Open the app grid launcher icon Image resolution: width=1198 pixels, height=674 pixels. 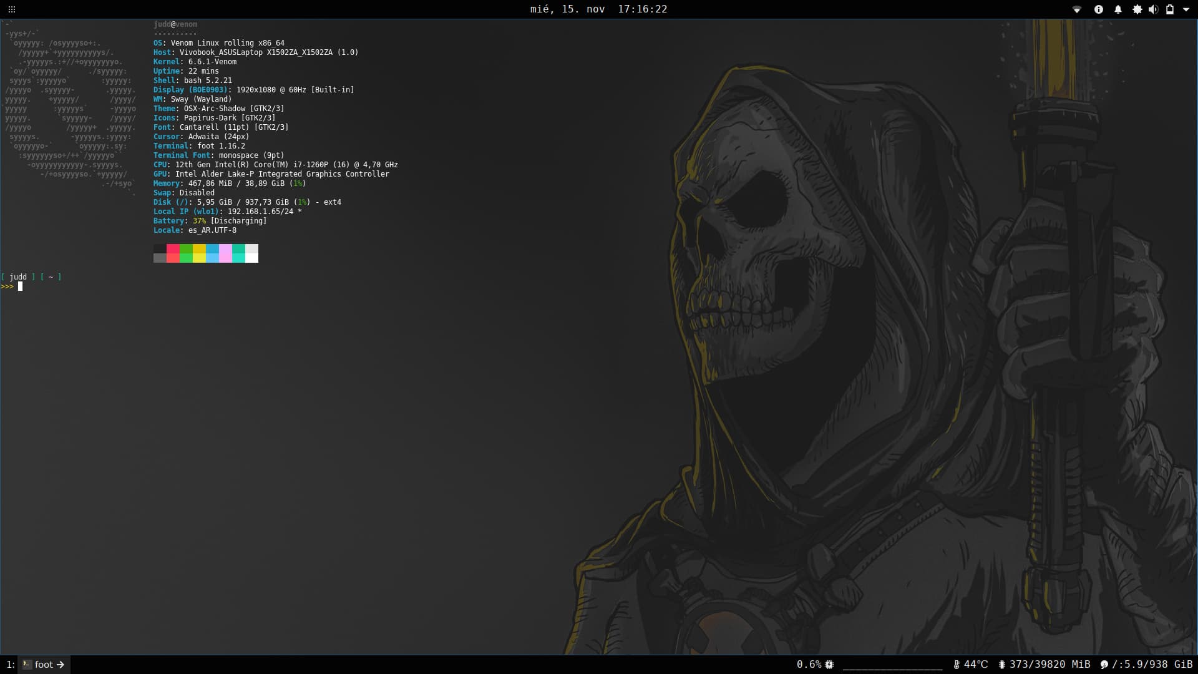(x=11, y=9)
